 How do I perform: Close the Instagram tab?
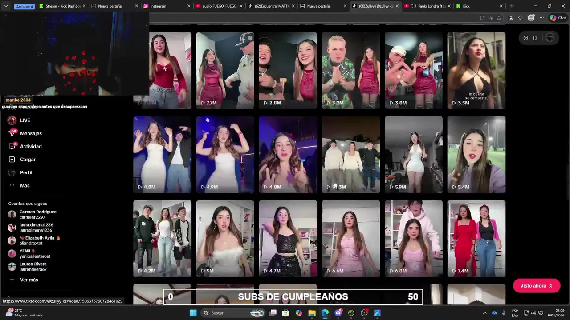tap(188, 6)
